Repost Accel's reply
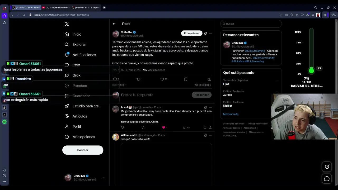Viewport: 338px width, 190px height. (x=143, y=127)
